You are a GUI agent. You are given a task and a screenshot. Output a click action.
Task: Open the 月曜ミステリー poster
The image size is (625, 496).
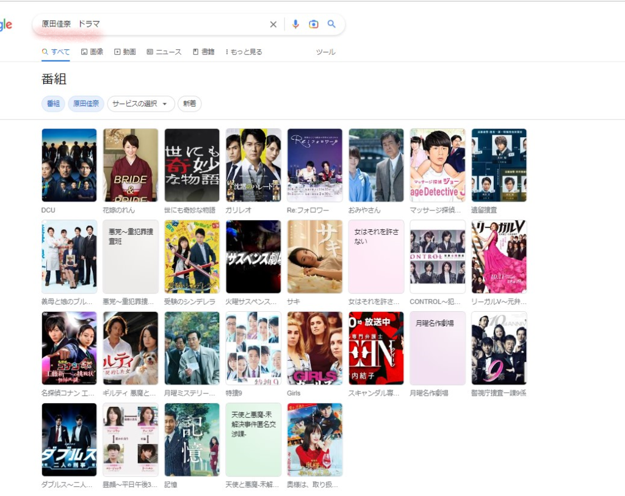pos(192,348)
